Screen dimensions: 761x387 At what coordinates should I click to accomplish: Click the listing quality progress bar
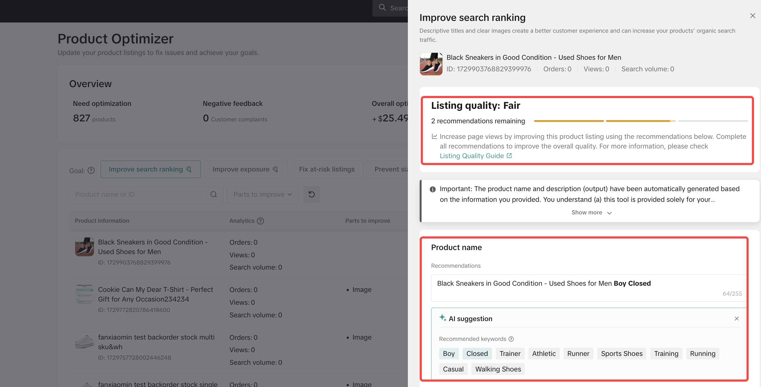click(641, 121)
